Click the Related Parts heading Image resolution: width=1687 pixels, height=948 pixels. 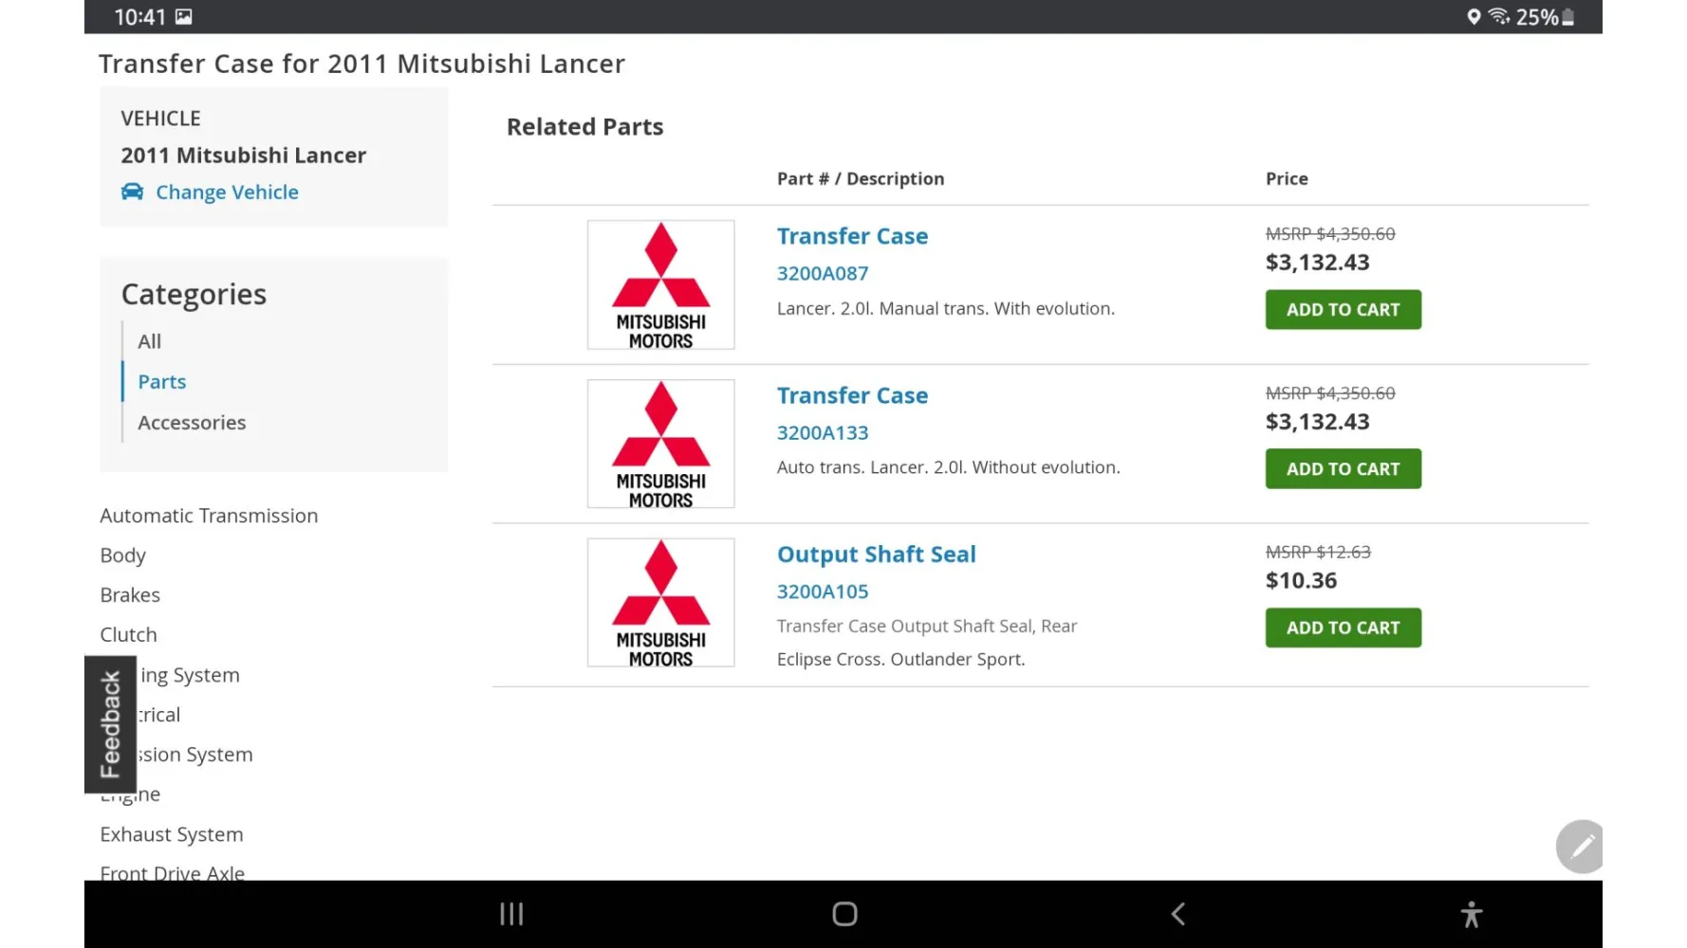584,127
